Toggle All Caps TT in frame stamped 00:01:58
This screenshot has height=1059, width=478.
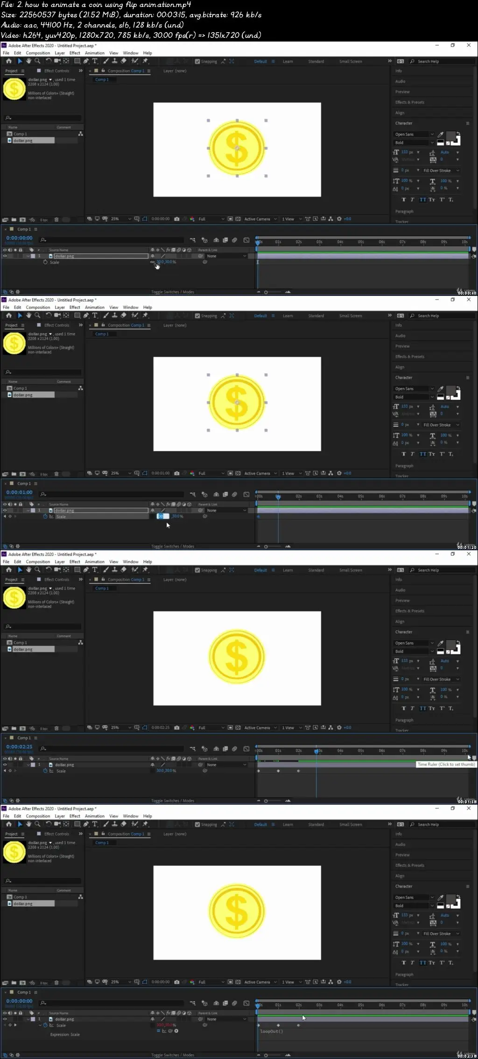click(422, 708)
